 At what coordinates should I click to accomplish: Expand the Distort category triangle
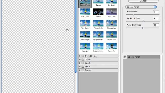[x=80, y=59]
